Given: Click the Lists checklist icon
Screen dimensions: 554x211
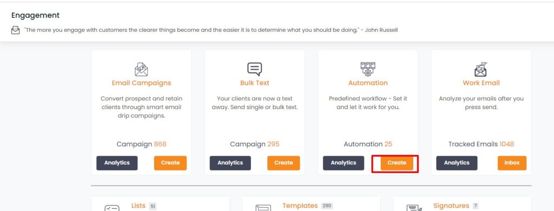Looking at the screenshot, I should (111, 208).
